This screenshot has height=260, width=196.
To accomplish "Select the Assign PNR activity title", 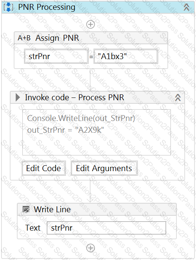I will click(x=57, y=38).
